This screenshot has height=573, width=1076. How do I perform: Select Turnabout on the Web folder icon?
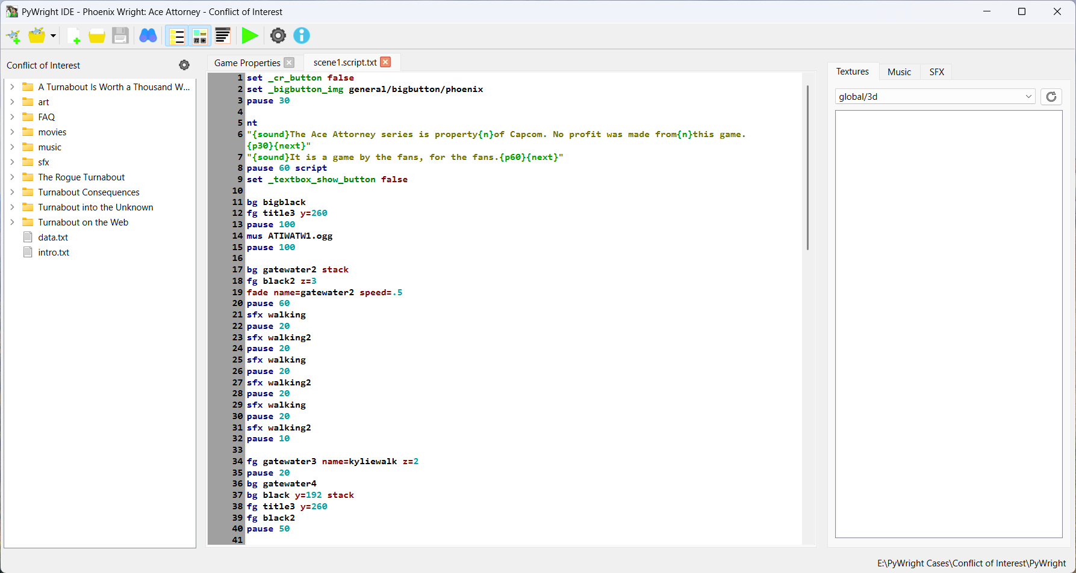tap(28, 222)
